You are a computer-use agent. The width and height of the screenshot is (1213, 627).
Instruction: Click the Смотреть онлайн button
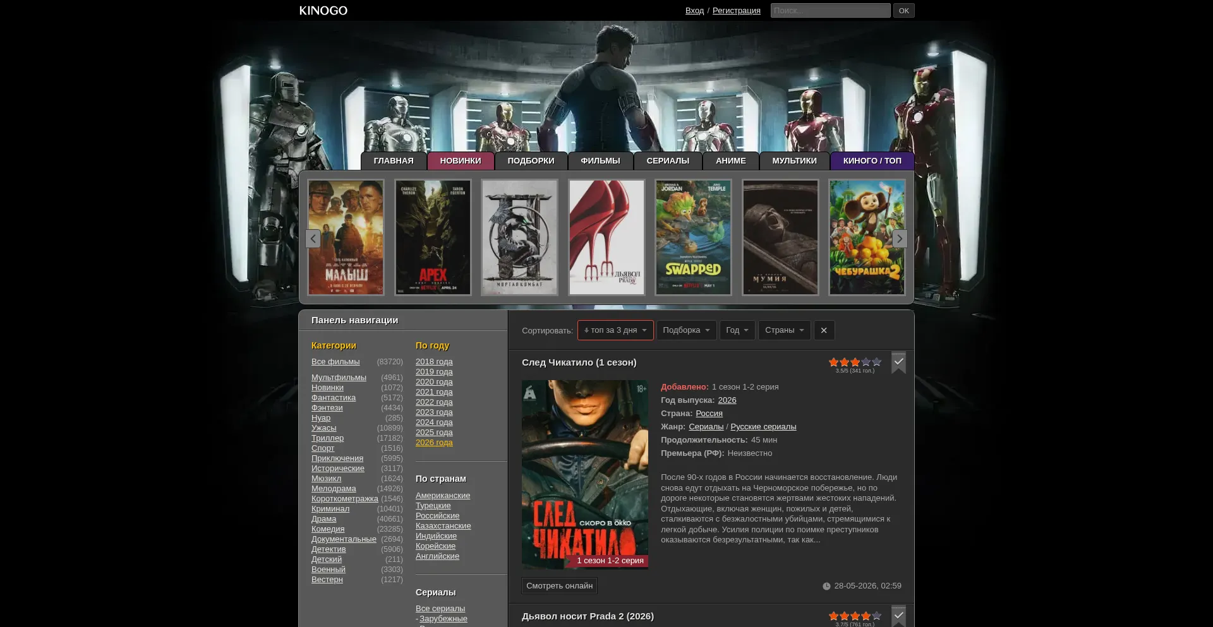click(x=559, y=586)
